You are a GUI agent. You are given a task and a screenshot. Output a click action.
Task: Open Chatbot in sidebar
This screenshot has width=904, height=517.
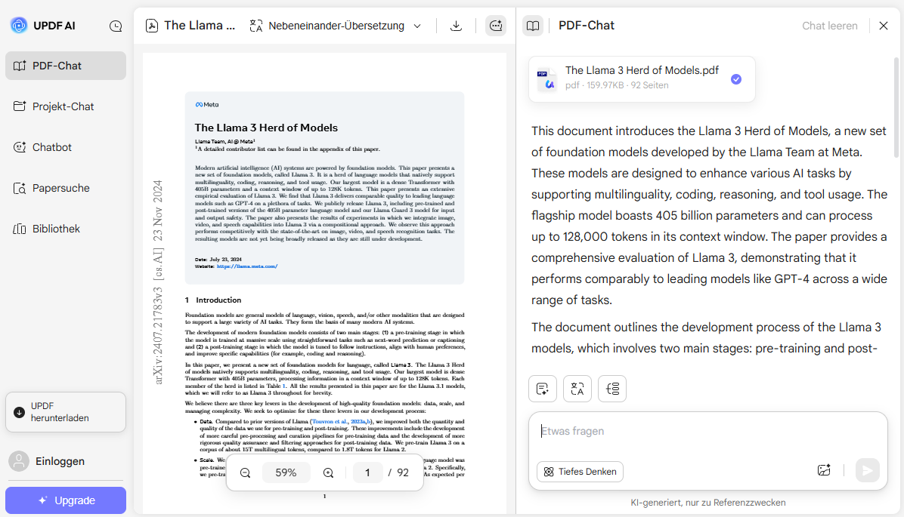(x=66, y=147)
